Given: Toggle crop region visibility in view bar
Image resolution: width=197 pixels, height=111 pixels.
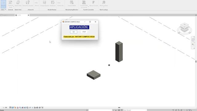Looking at the screenshot, I should [x=25, y=108].
